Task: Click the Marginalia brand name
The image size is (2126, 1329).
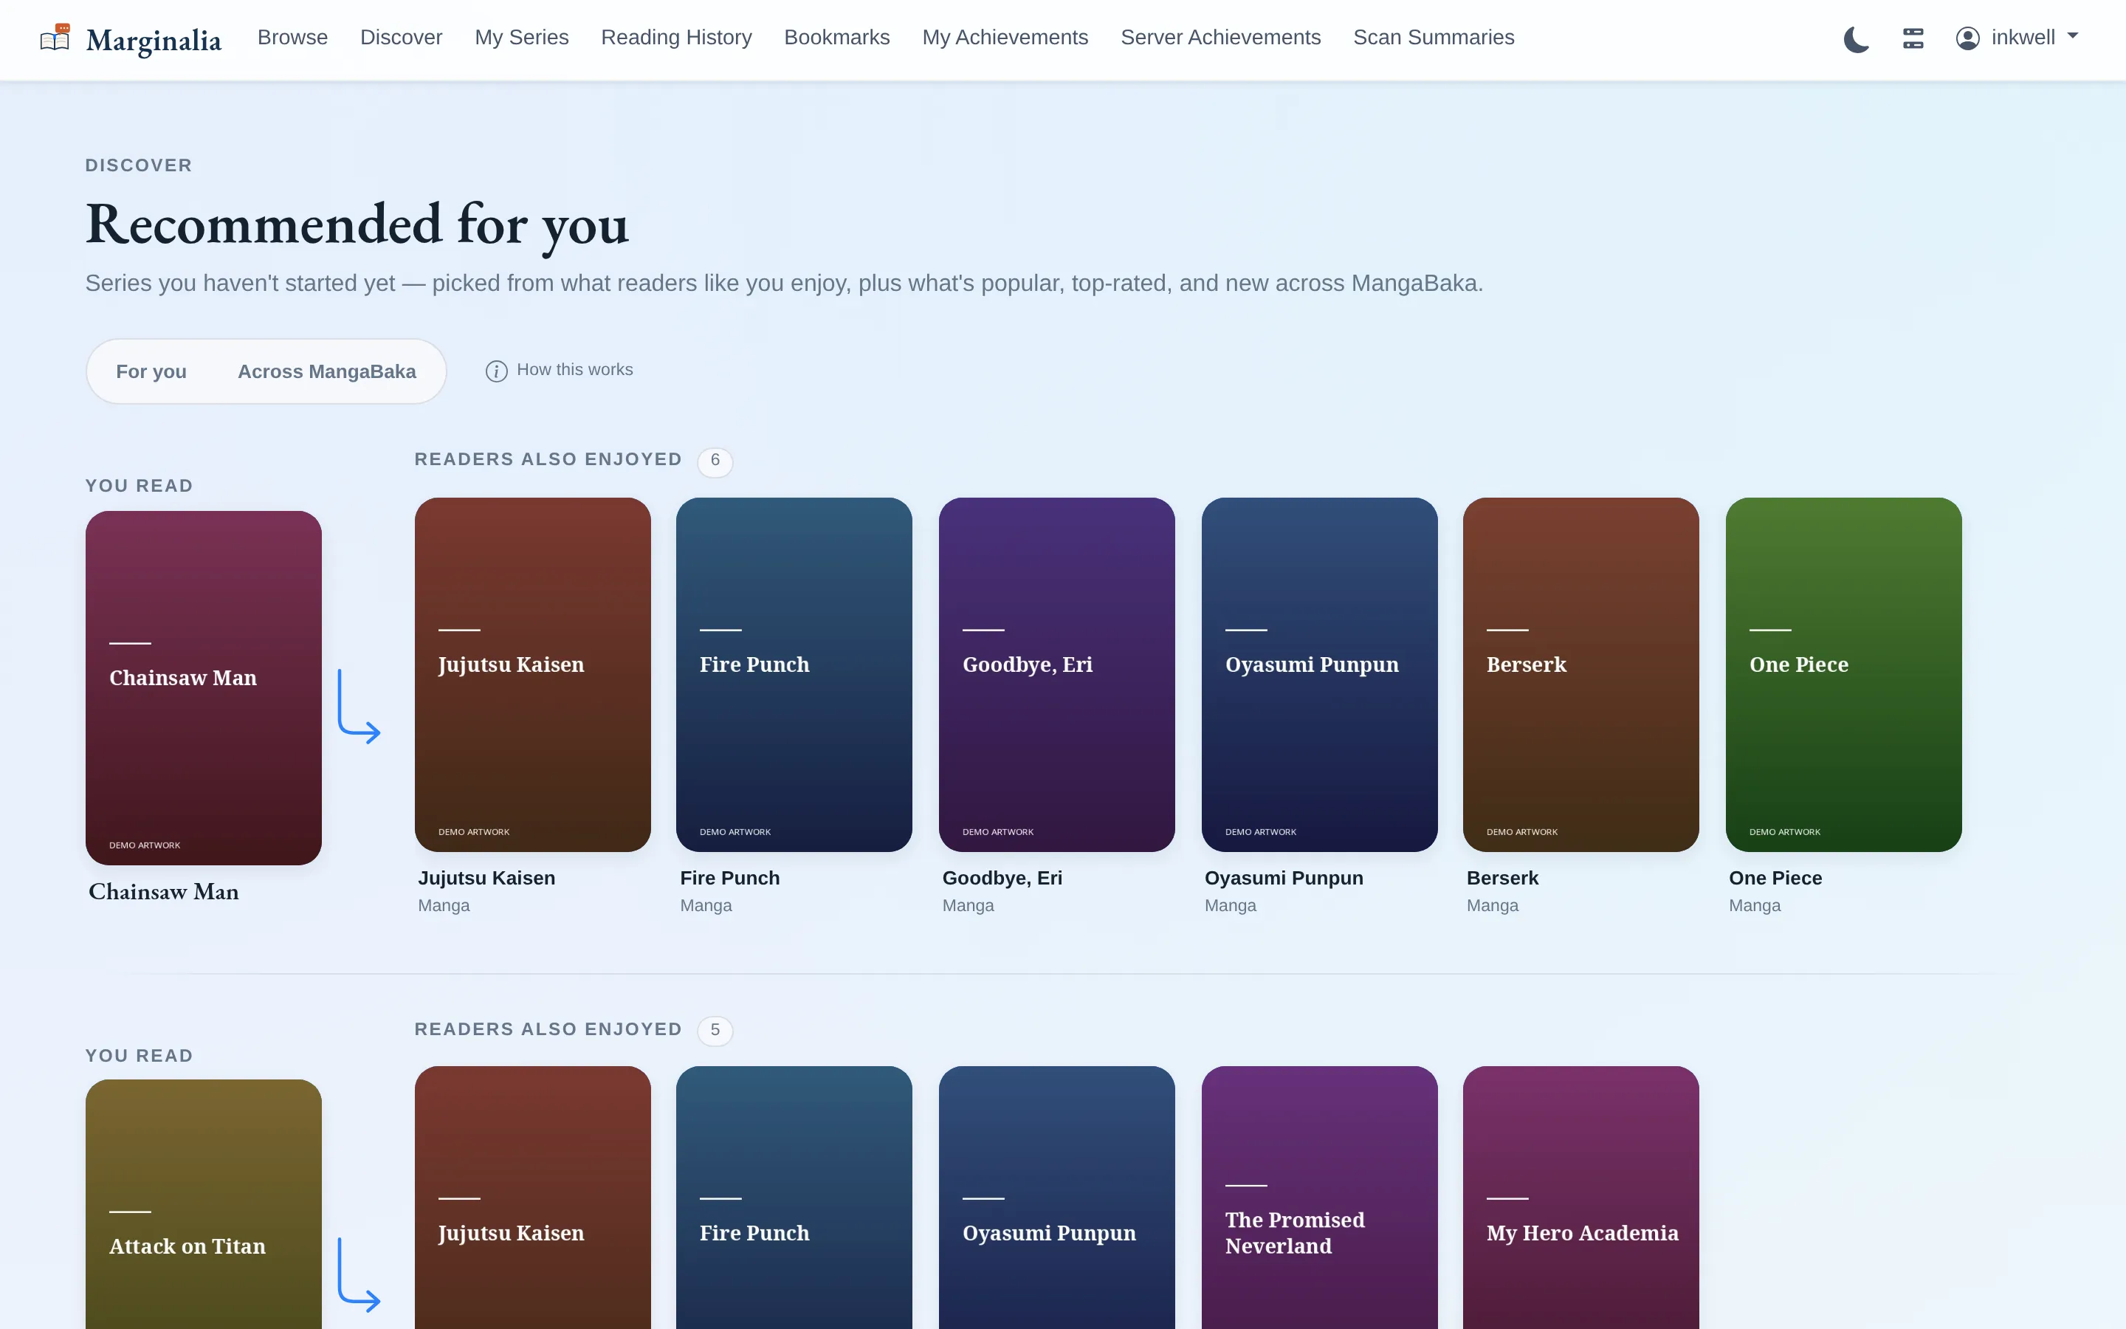Action: click(154, 41)
